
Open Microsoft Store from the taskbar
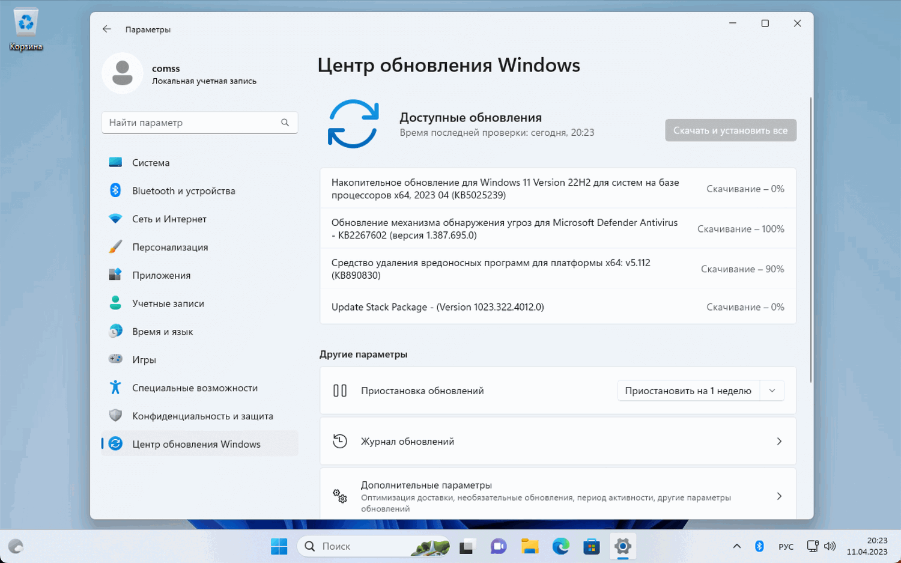592,546
